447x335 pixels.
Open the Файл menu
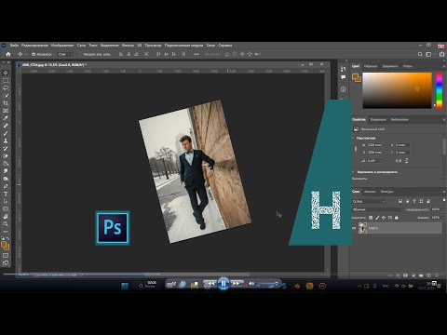pyautogui.click(x=14, y=46)
